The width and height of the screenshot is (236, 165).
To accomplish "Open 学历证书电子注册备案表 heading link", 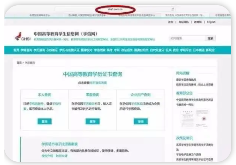I will tap(59, 144).
